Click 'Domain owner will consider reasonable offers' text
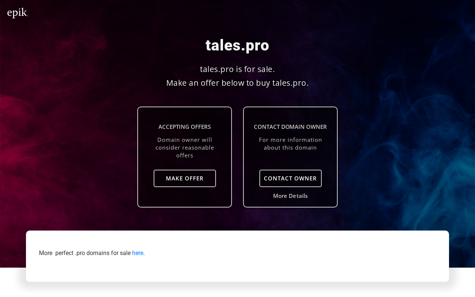Viewport: 475px width, 297px height. pyautogui.click(x=185, y=148)
